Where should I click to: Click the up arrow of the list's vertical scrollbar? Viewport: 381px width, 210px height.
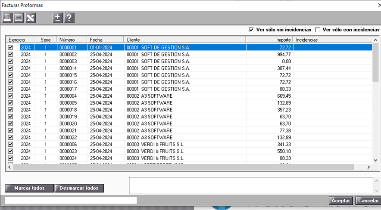375,40
